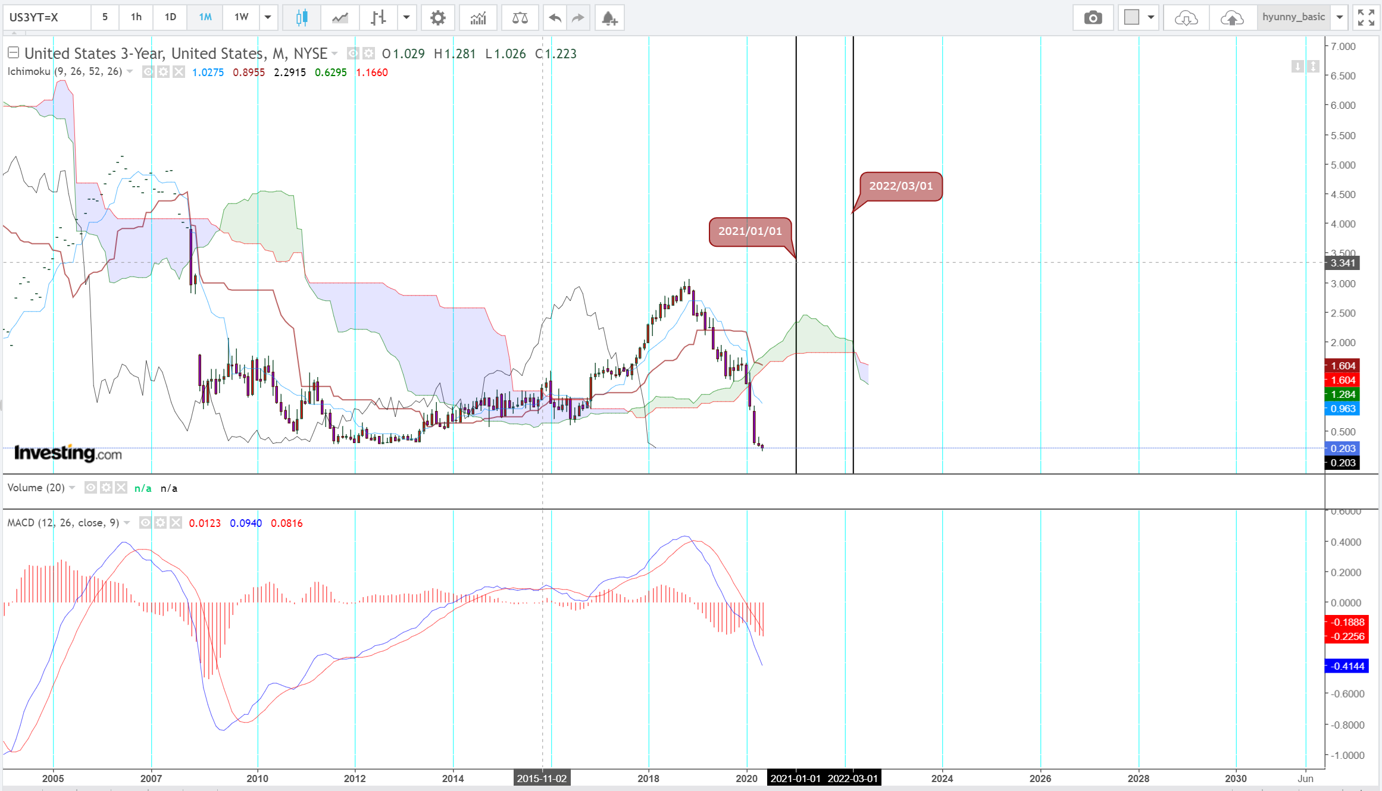Switch to the area chart style
This screenshot has height=791, width=1382.
pos(340,17)
